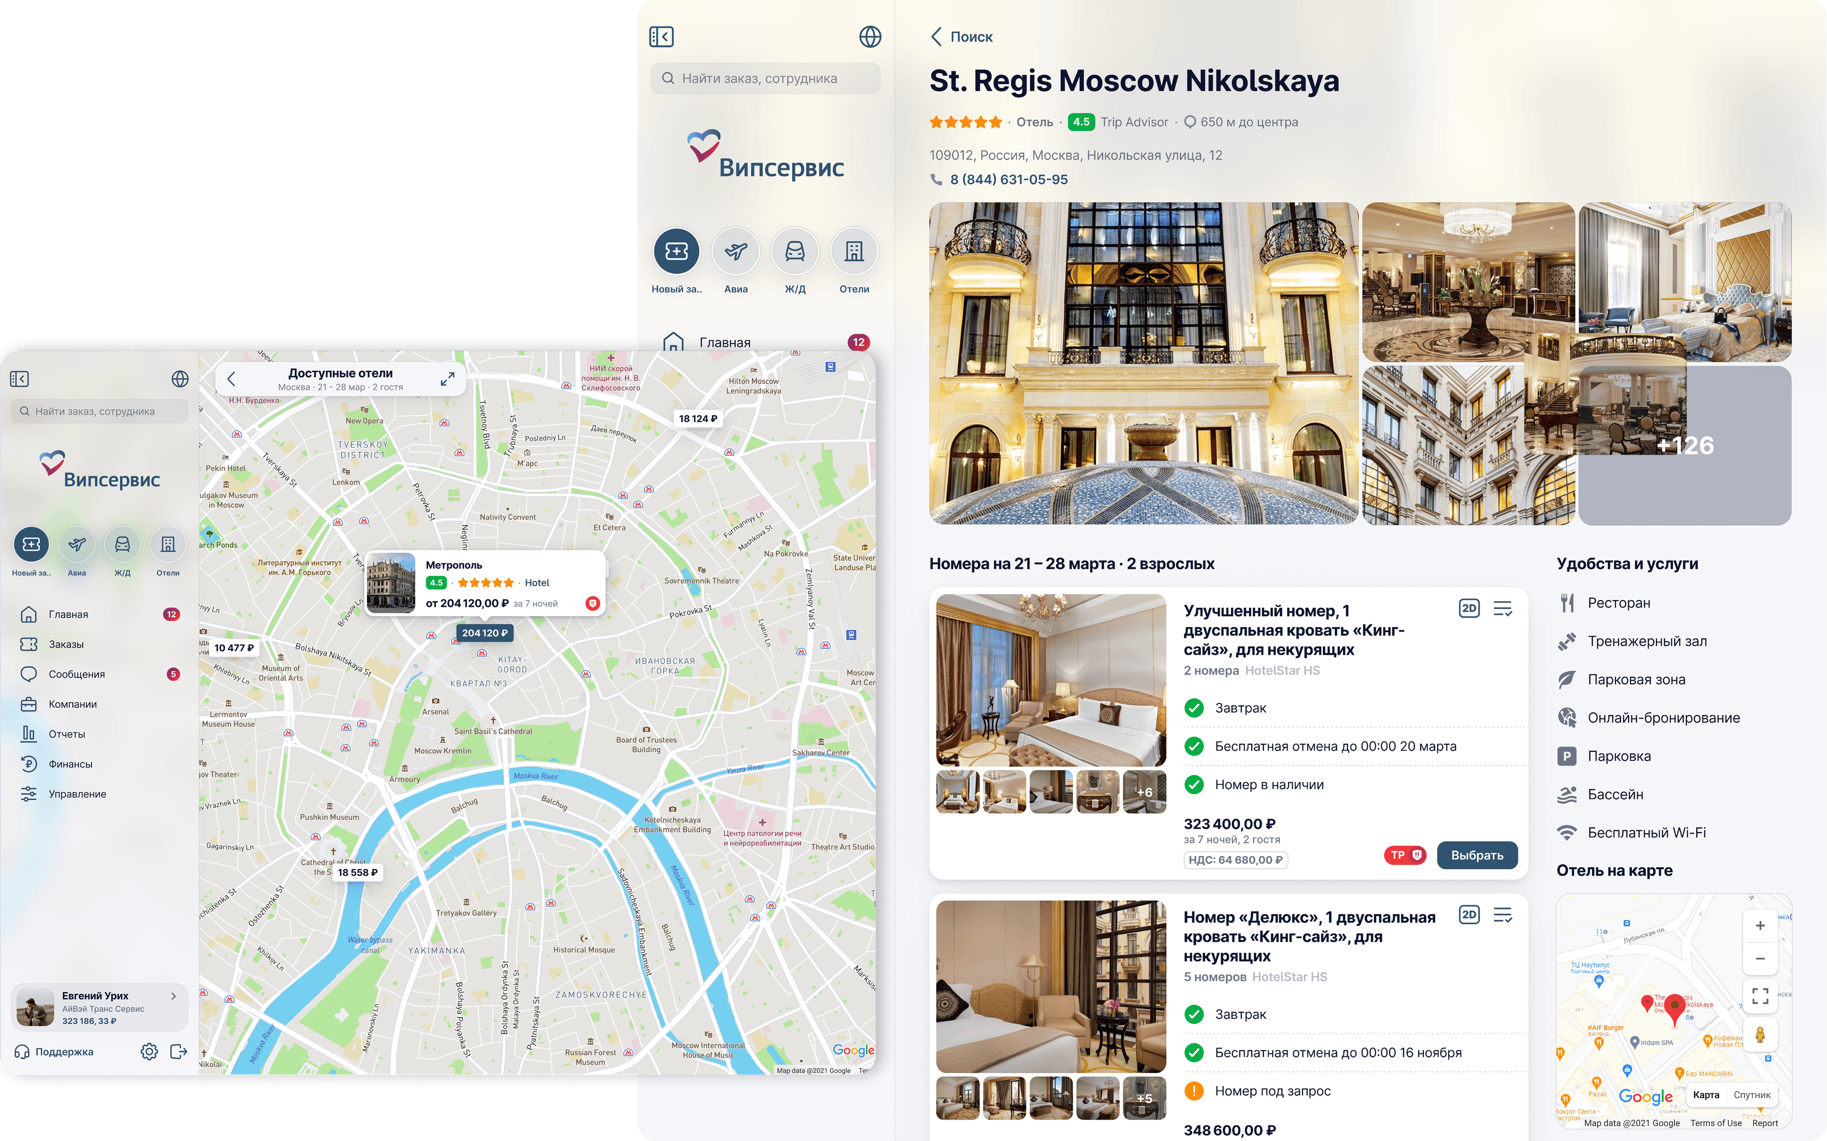The width and height of the screenshot is (1827, 1141).
Task: Collapse the sidebar in the hotel details window
Action: click(x=661, y=37)
